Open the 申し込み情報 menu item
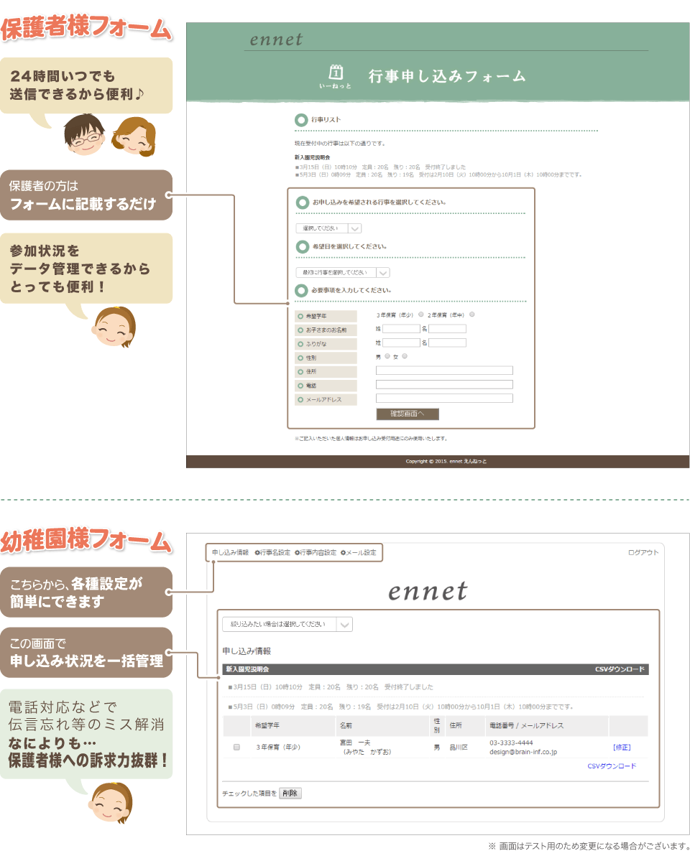This screenshot has width=690, height=861. (231, 552)
